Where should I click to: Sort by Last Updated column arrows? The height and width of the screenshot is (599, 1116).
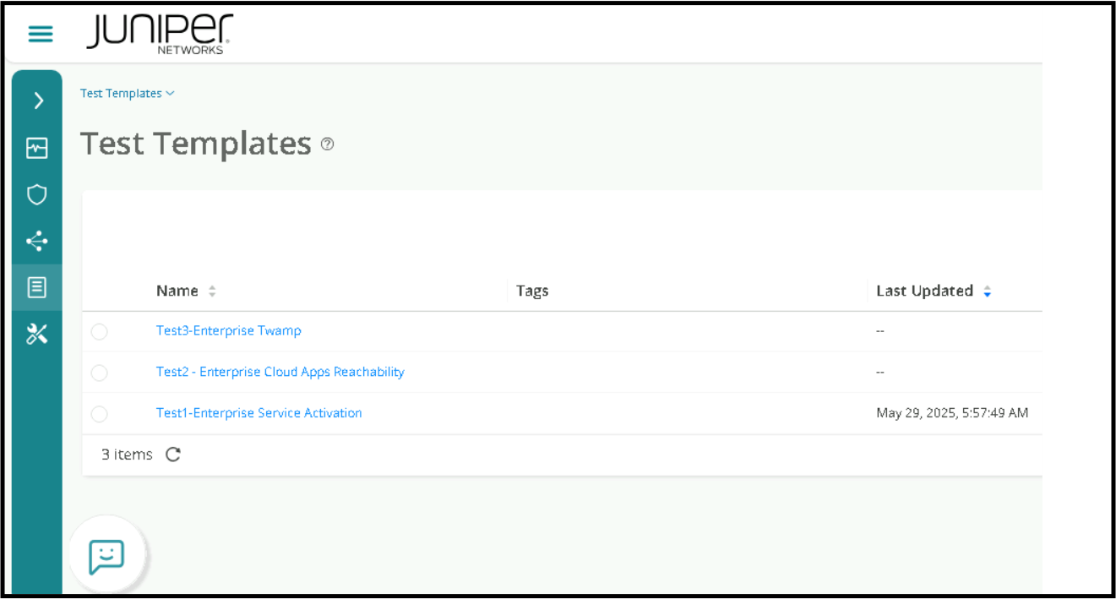[987, 291]
